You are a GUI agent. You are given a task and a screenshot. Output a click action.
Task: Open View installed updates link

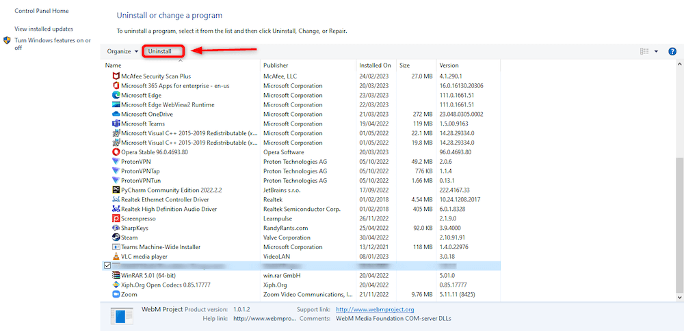coord(44,29)
